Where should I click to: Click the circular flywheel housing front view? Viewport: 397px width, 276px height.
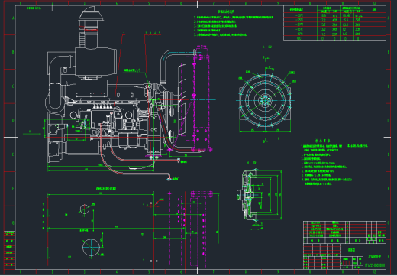click(265, 100)
